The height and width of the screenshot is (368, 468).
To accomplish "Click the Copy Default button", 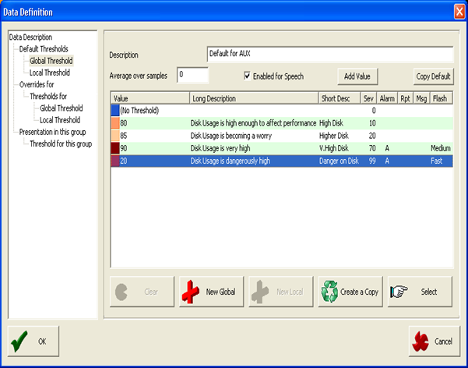I will coord(433,76).
